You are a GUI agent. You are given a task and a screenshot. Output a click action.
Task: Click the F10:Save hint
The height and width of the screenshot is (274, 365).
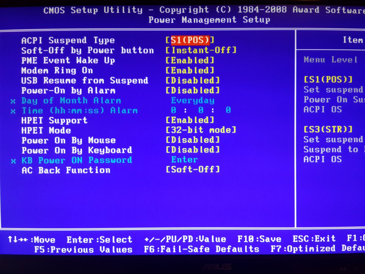(259, 239)
